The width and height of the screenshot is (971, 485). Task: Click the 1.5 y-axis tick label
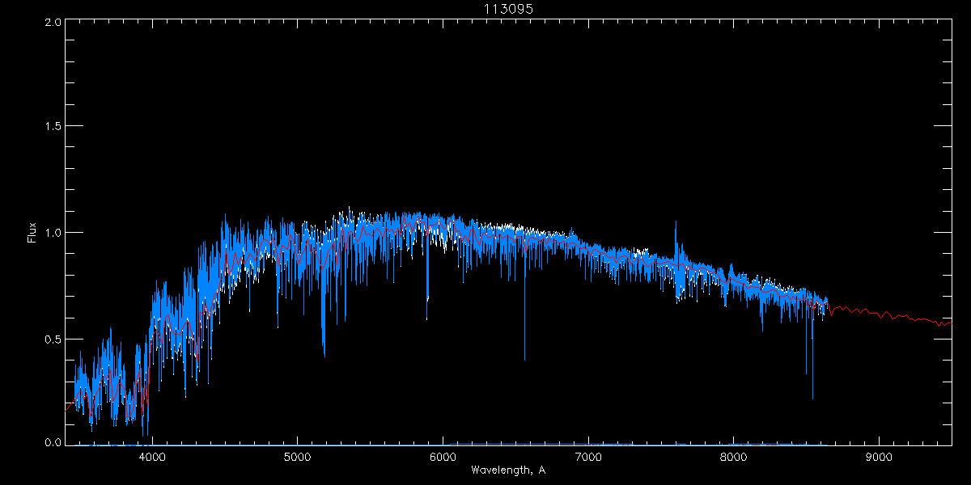(x=53, y=127)
